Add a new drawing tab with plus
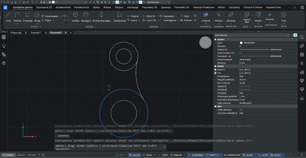Viewport: 306px width, 158px height. pos(71,33)
